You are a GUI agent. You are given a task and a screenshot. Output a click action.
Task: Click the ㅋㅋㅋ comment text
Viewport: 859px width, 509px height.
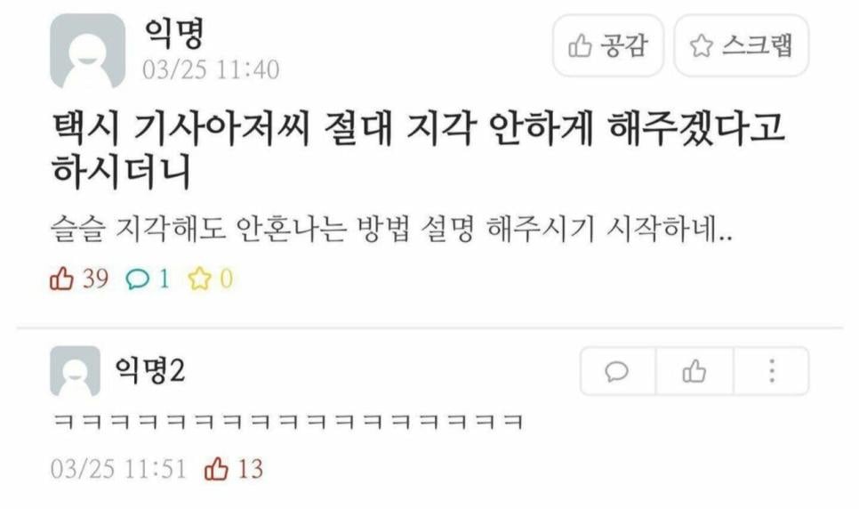coord(288,423)
